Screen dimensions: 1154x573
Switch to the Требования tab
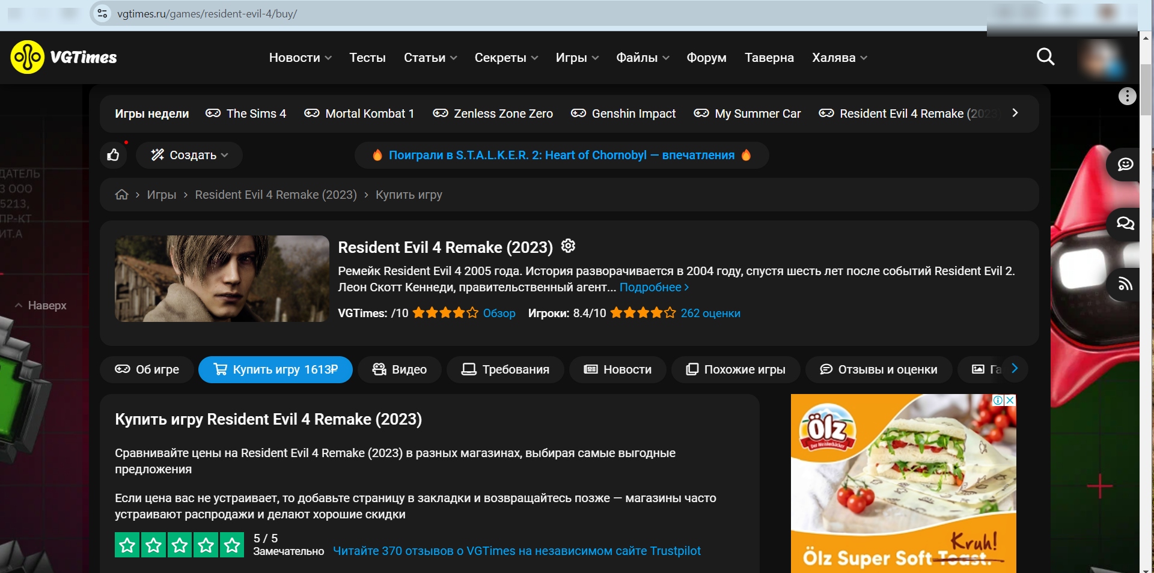tap(505, 369)
